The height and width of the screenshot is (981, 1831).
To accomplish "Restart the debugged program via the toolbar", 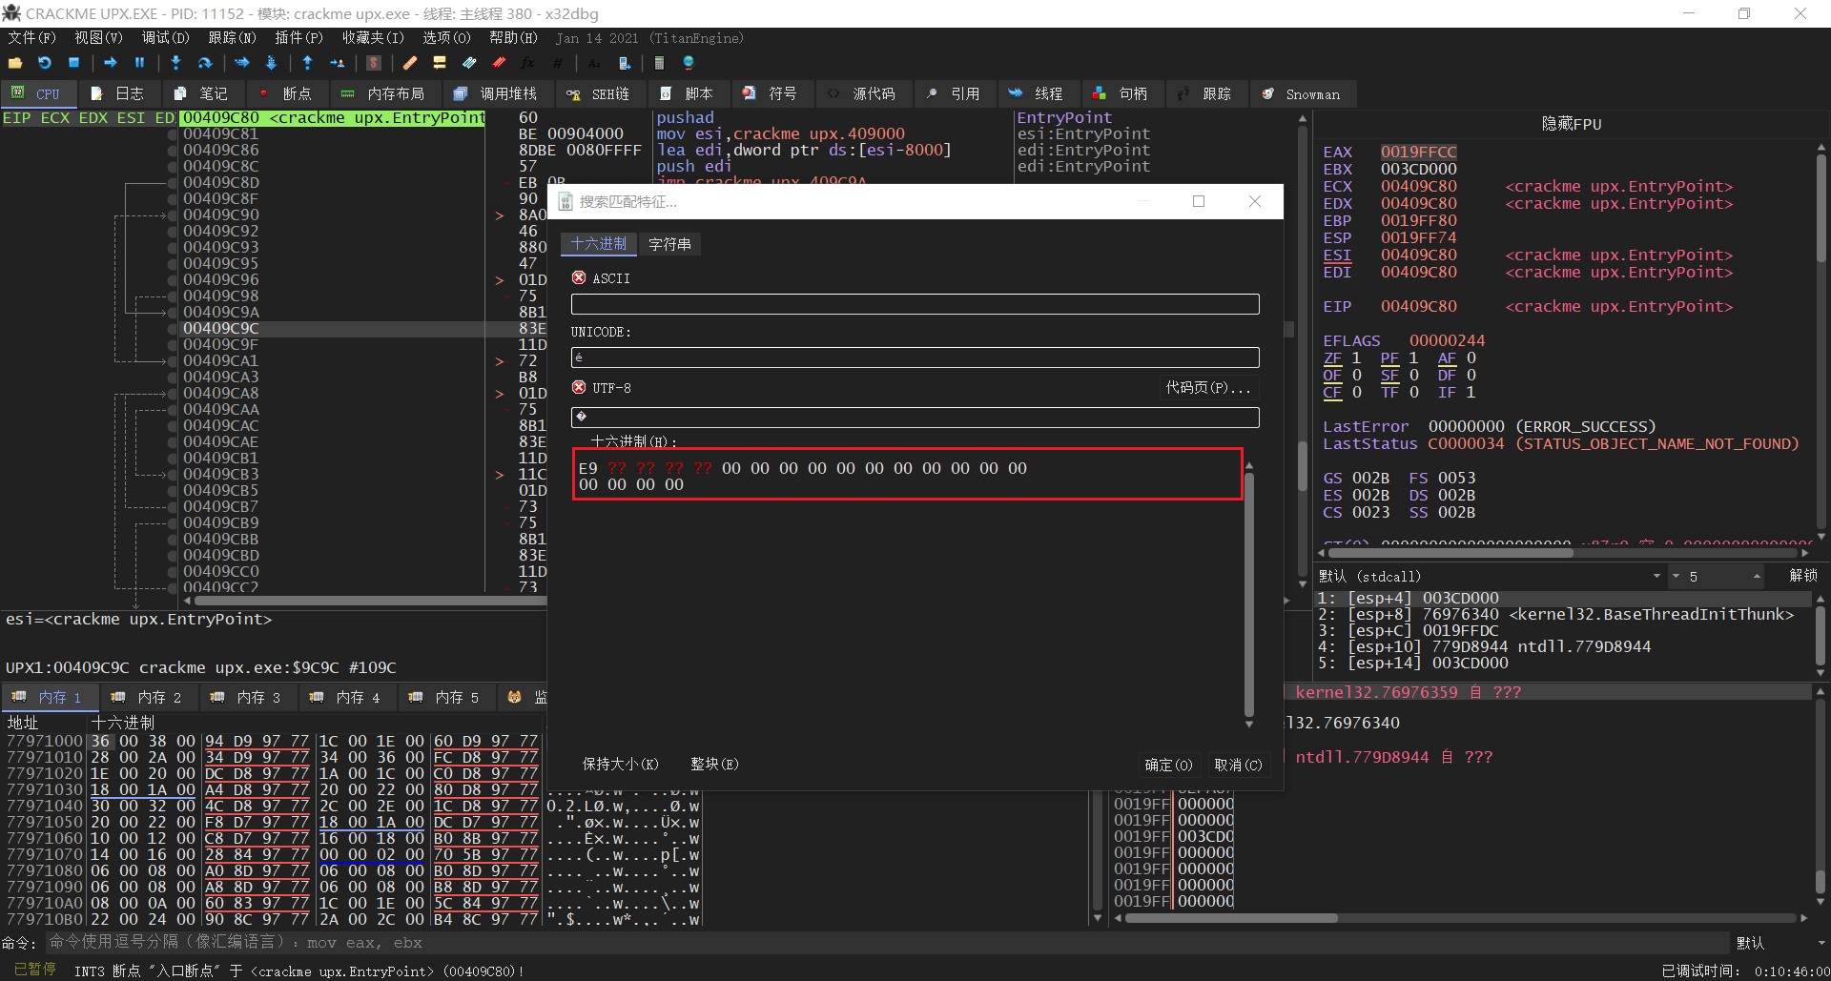I will [44, 63].
